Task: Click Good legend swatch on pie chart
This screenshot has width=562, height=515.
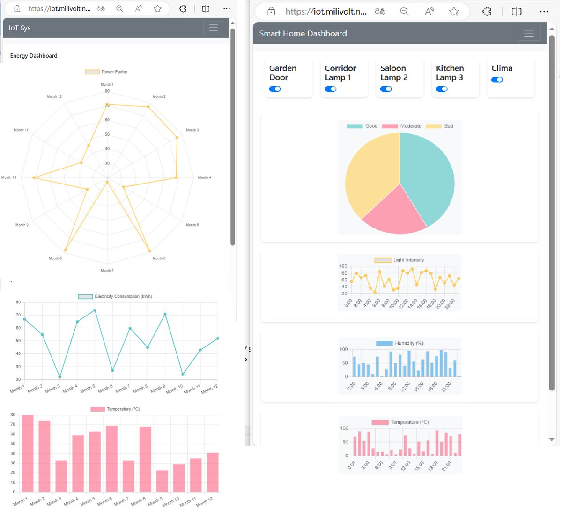Action: pos(355,126)
